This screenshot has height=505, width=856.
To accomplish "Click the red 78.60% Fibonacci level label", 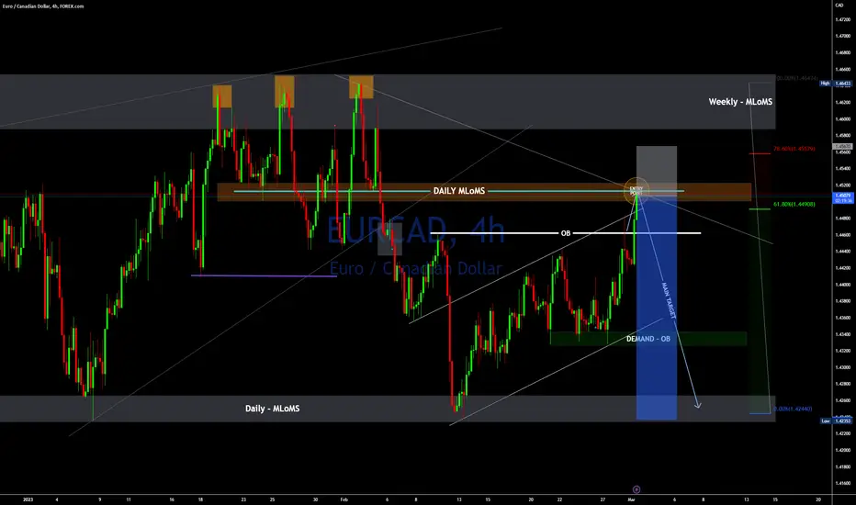I will click(x=794, y=149).
